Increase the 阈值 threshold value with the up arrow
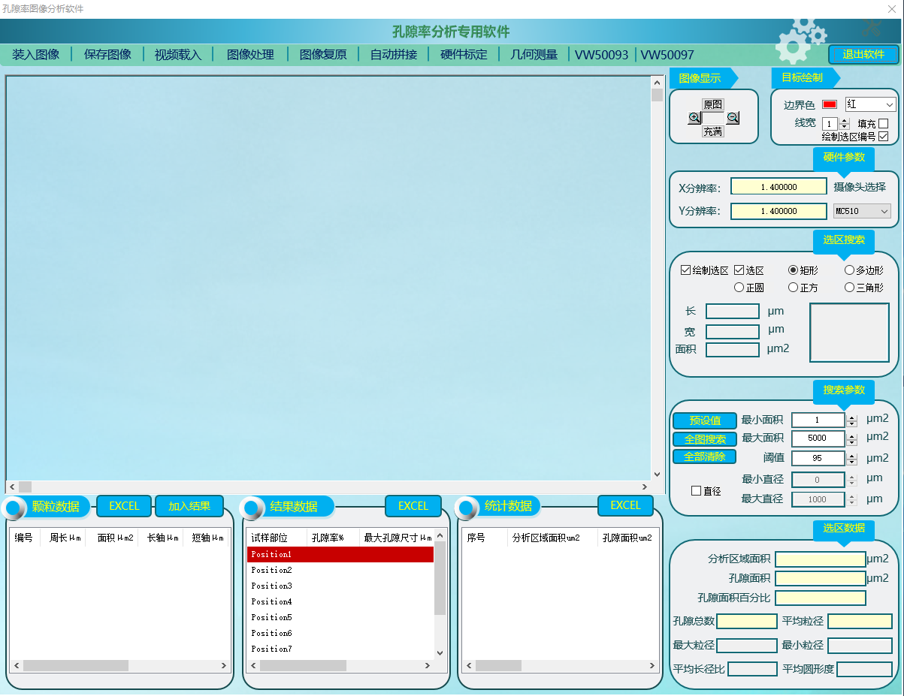This screenshot has width=904, height=696. (852, 454)
